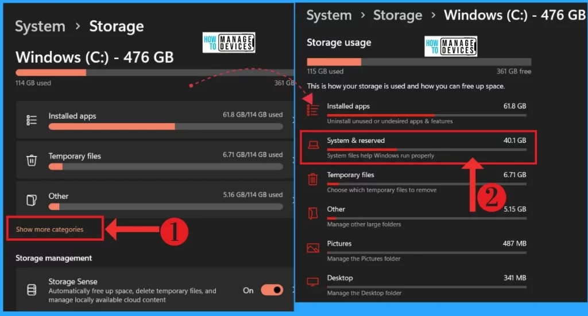Click the Storage usage 115 GB used bar
Screen dimensions: 588x316
tap(419, 62)
